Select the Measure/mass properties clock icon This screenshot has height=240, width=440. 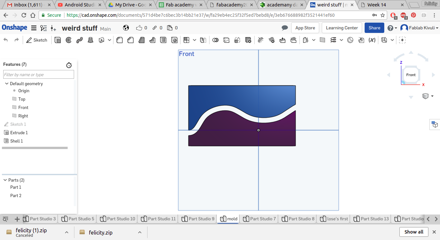(x=350, y=40)
